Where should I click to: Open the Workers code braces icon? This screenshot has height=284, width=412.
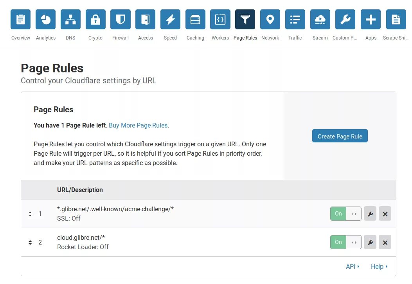(220, 20)
